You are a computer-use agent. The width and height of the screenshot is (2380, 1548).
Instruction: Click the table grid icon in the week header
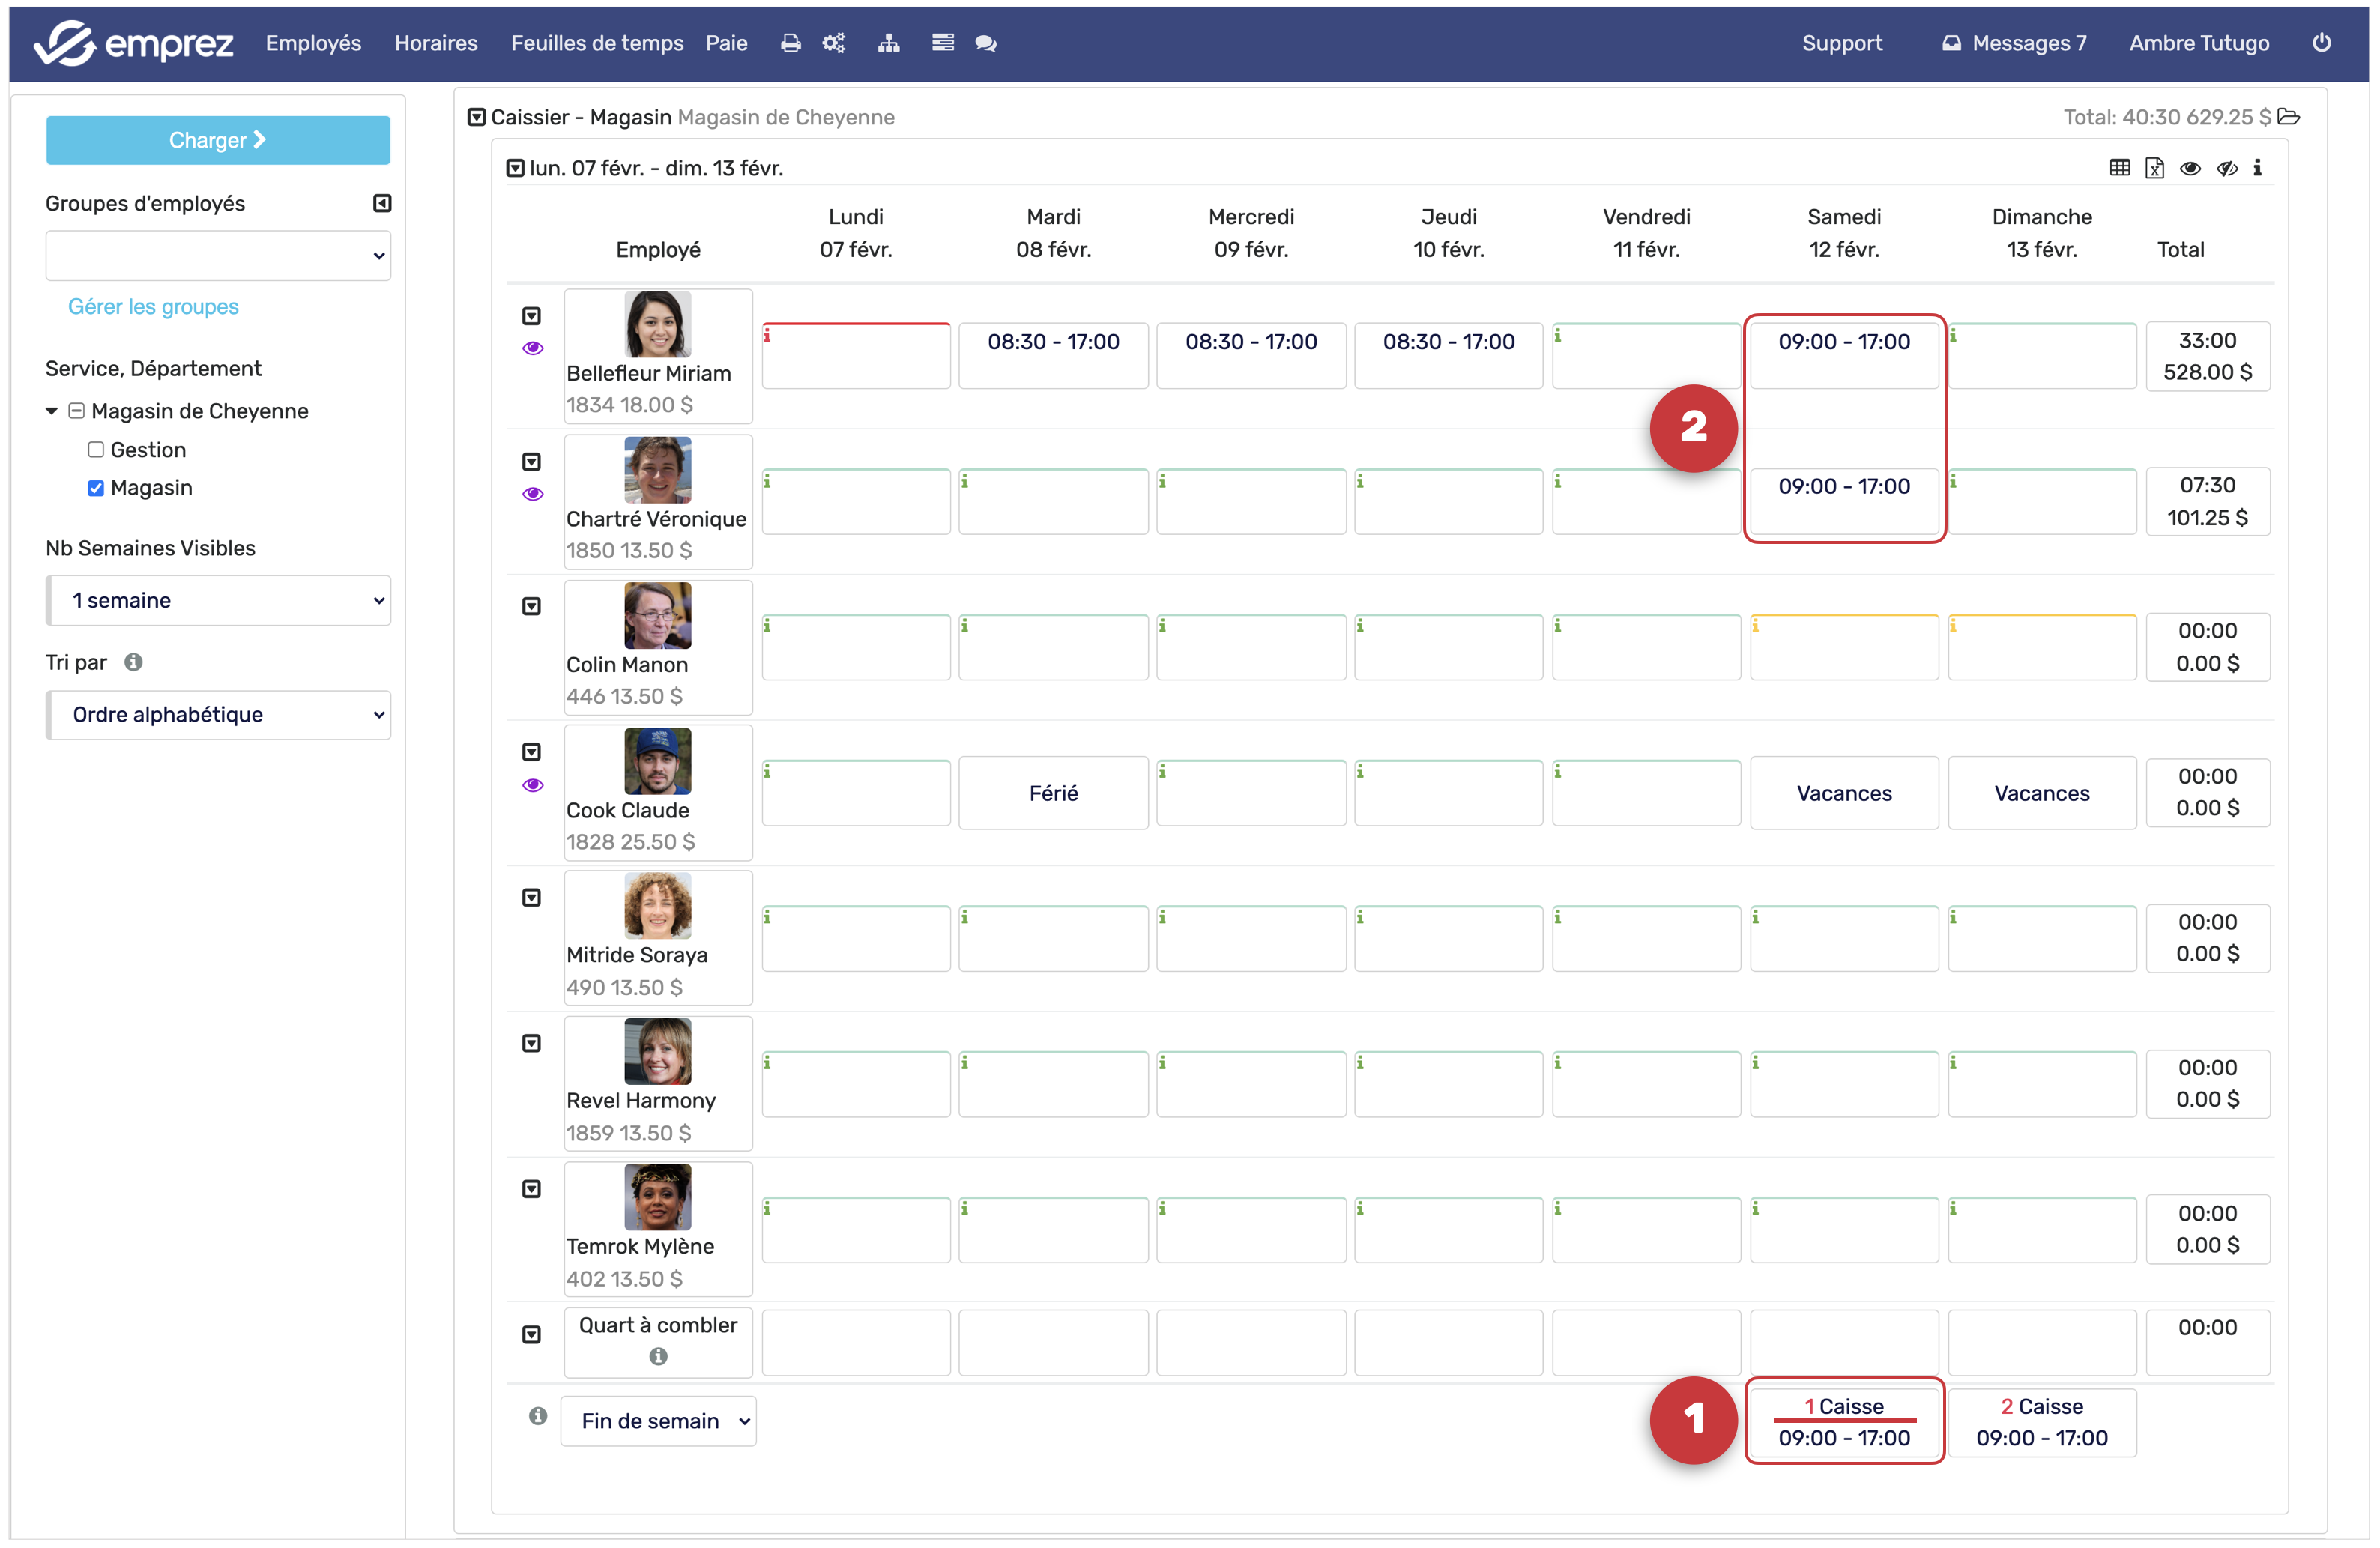[x=2119, y=168]
